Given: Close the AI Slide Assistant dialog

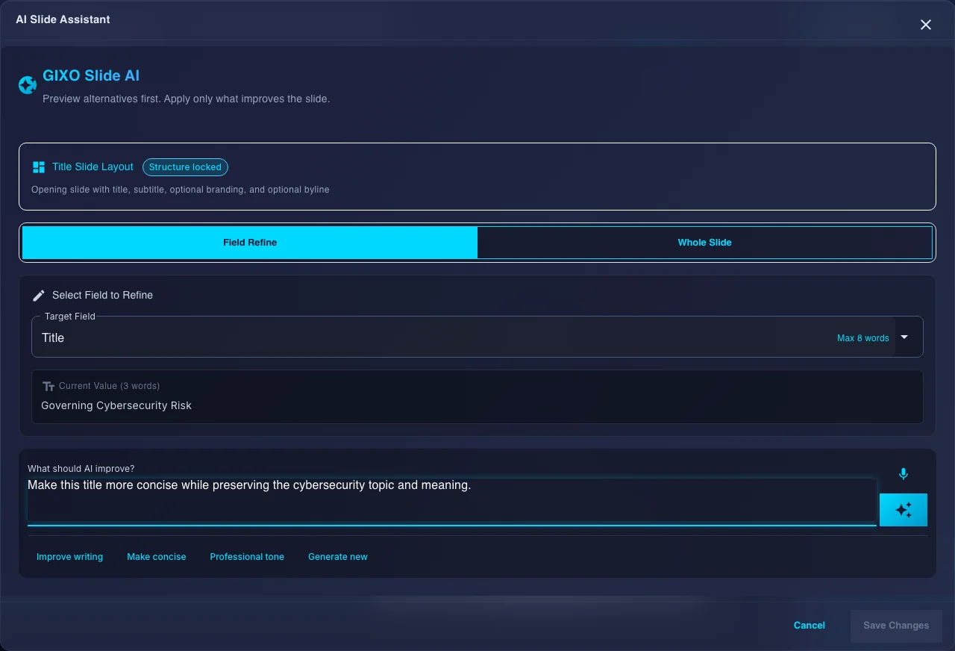Looking at the screenshot, I should point(926,25).
